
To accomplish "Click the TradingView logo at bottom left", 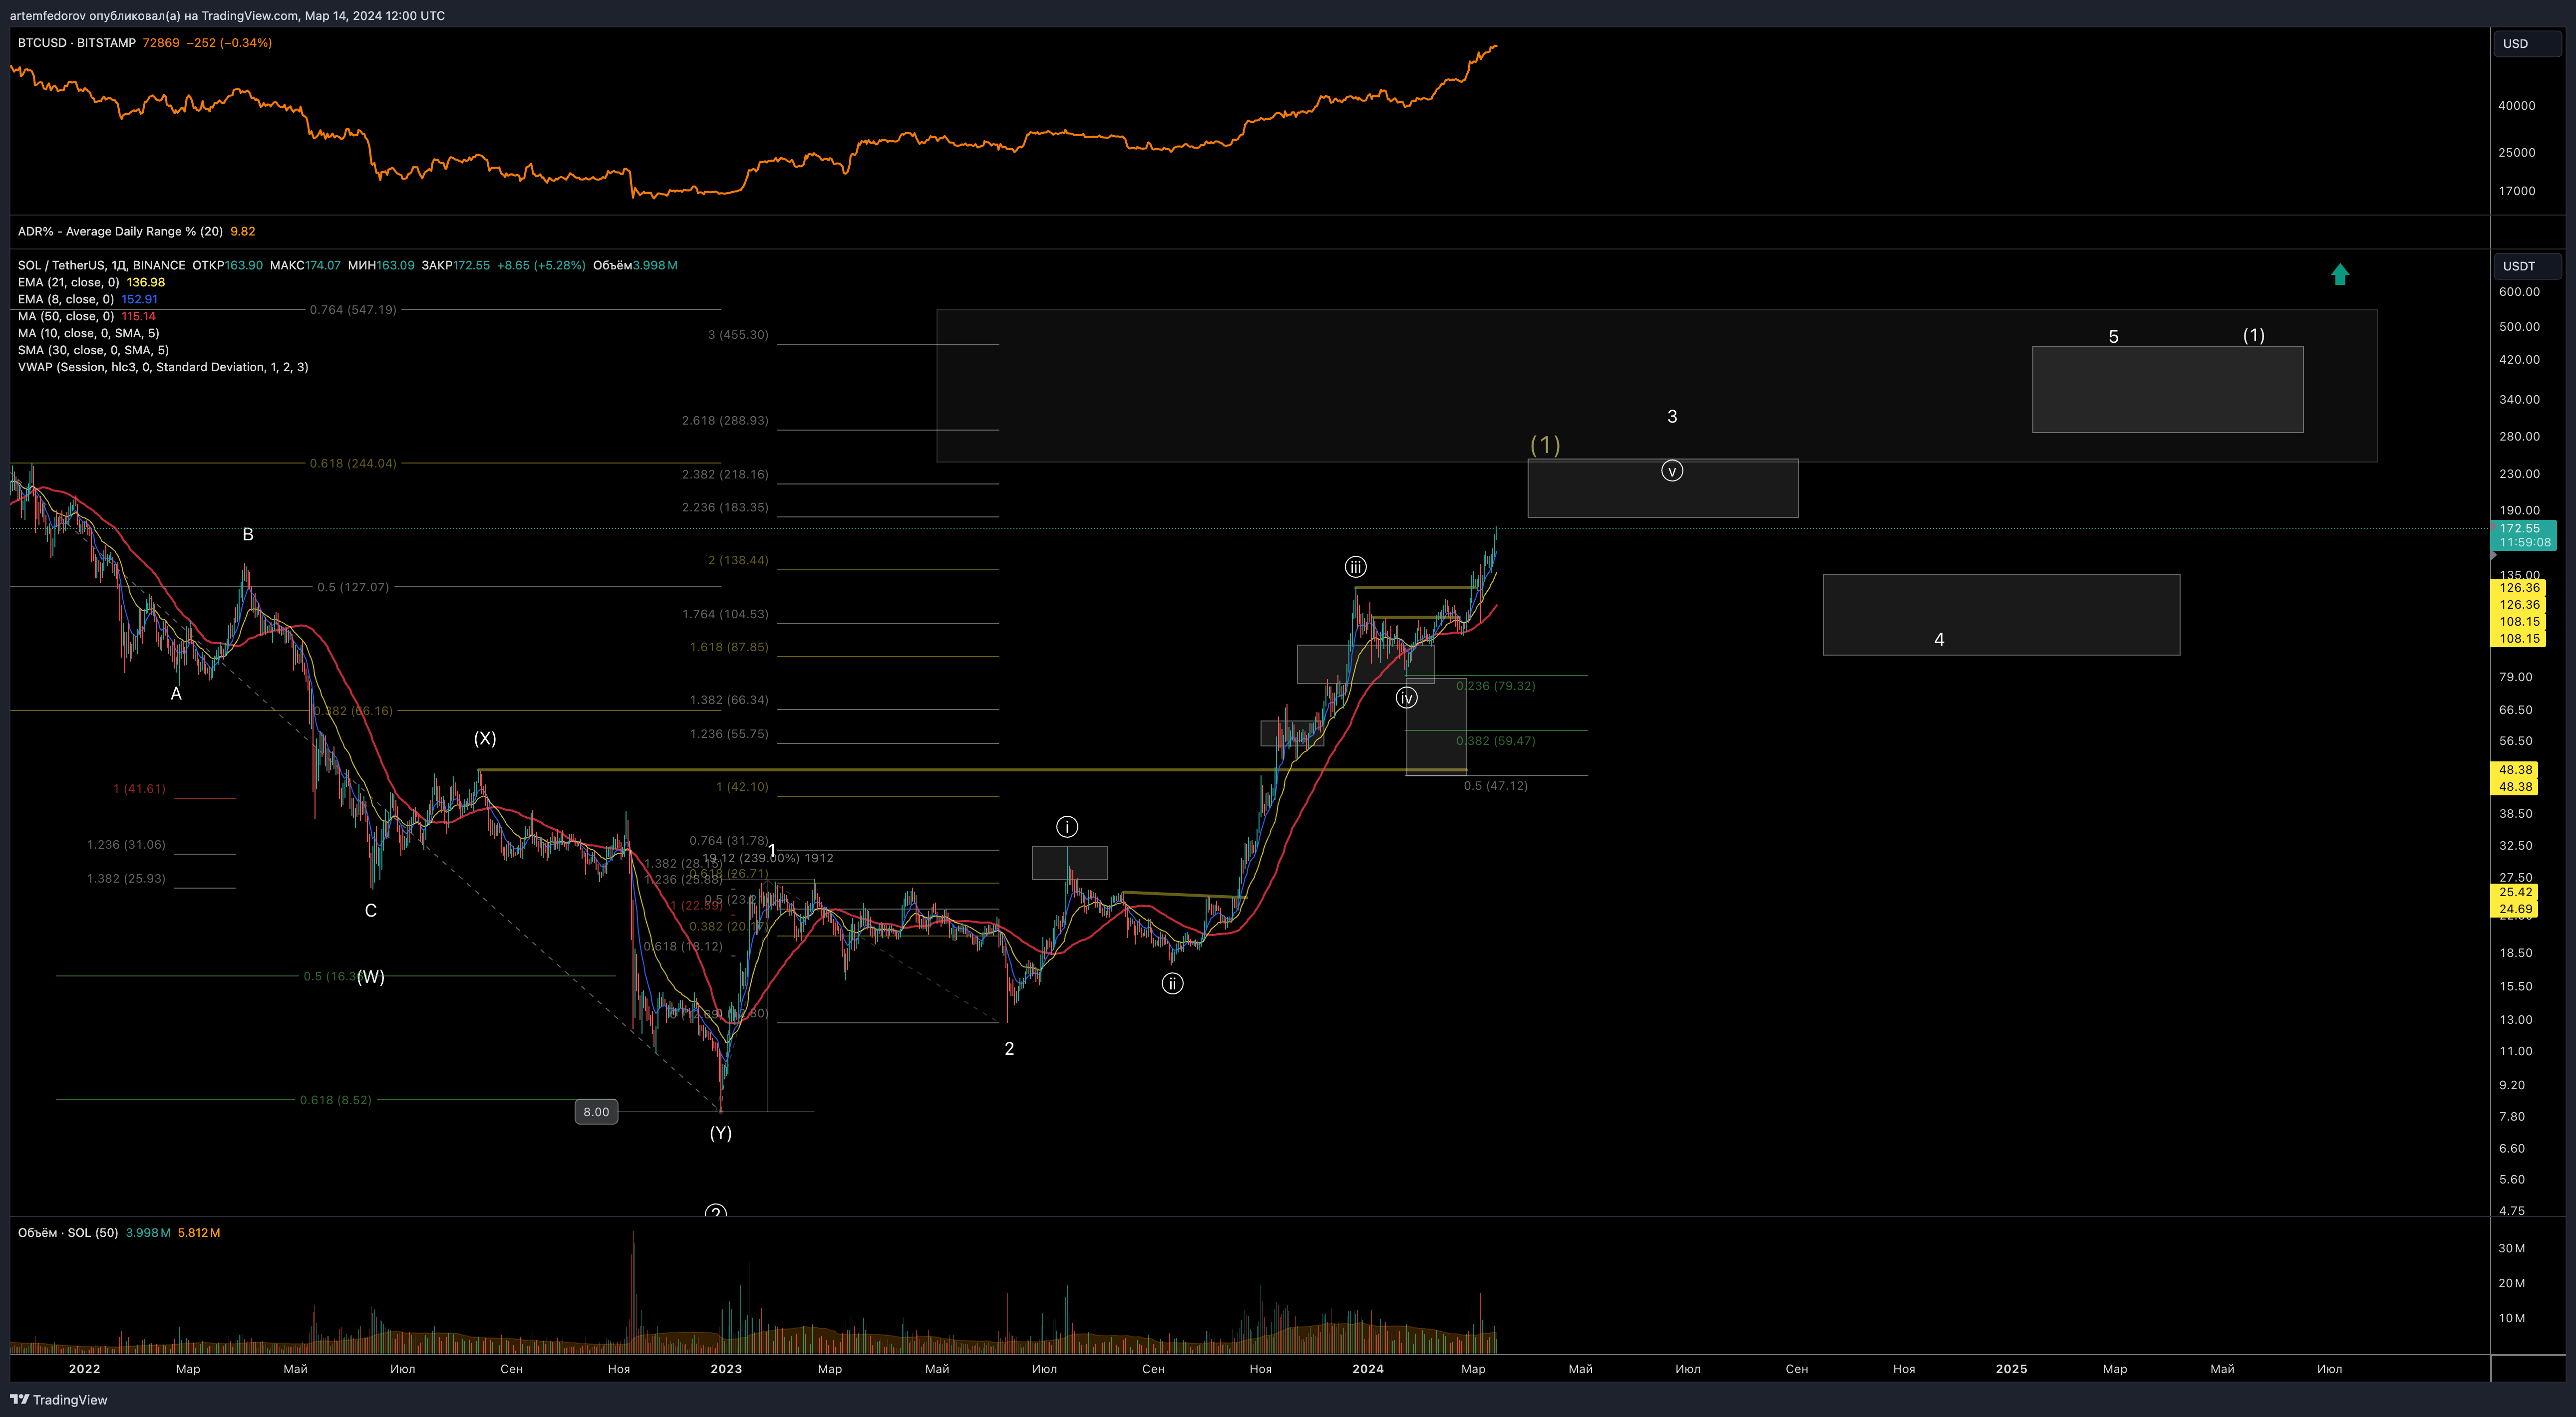I will click(x=58, y=1399).
